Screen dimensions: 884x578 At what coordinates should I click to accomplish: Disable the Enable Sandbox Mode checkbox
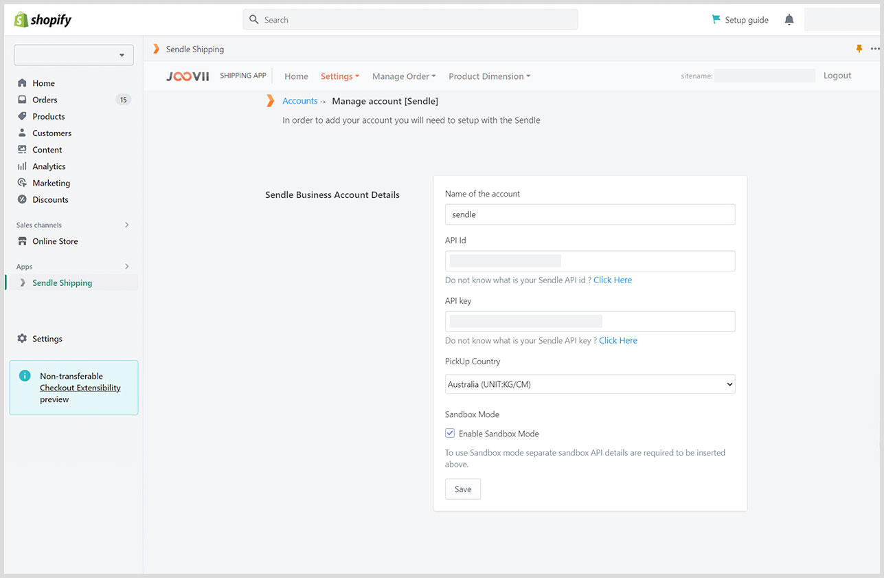450,434
